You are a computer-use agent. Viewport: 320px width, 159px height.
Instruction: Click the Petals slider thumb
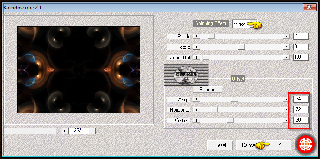coord(212,37)
